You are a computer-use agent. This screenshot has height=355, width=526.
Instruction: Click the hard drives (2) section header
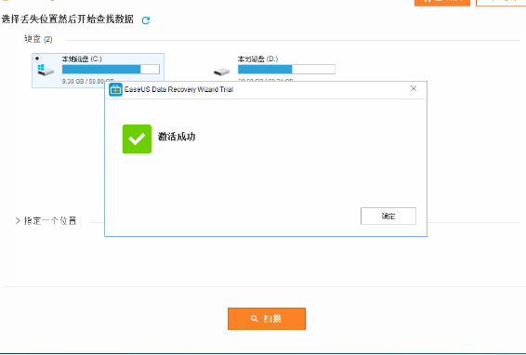(x=38, y=39)
